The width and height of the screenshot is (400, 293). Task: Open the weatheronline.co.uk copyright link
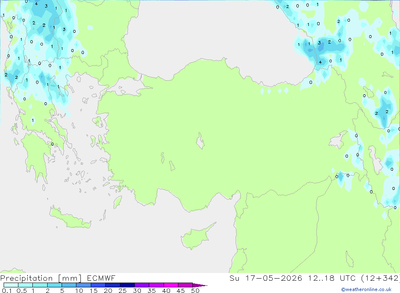[366, 289]
